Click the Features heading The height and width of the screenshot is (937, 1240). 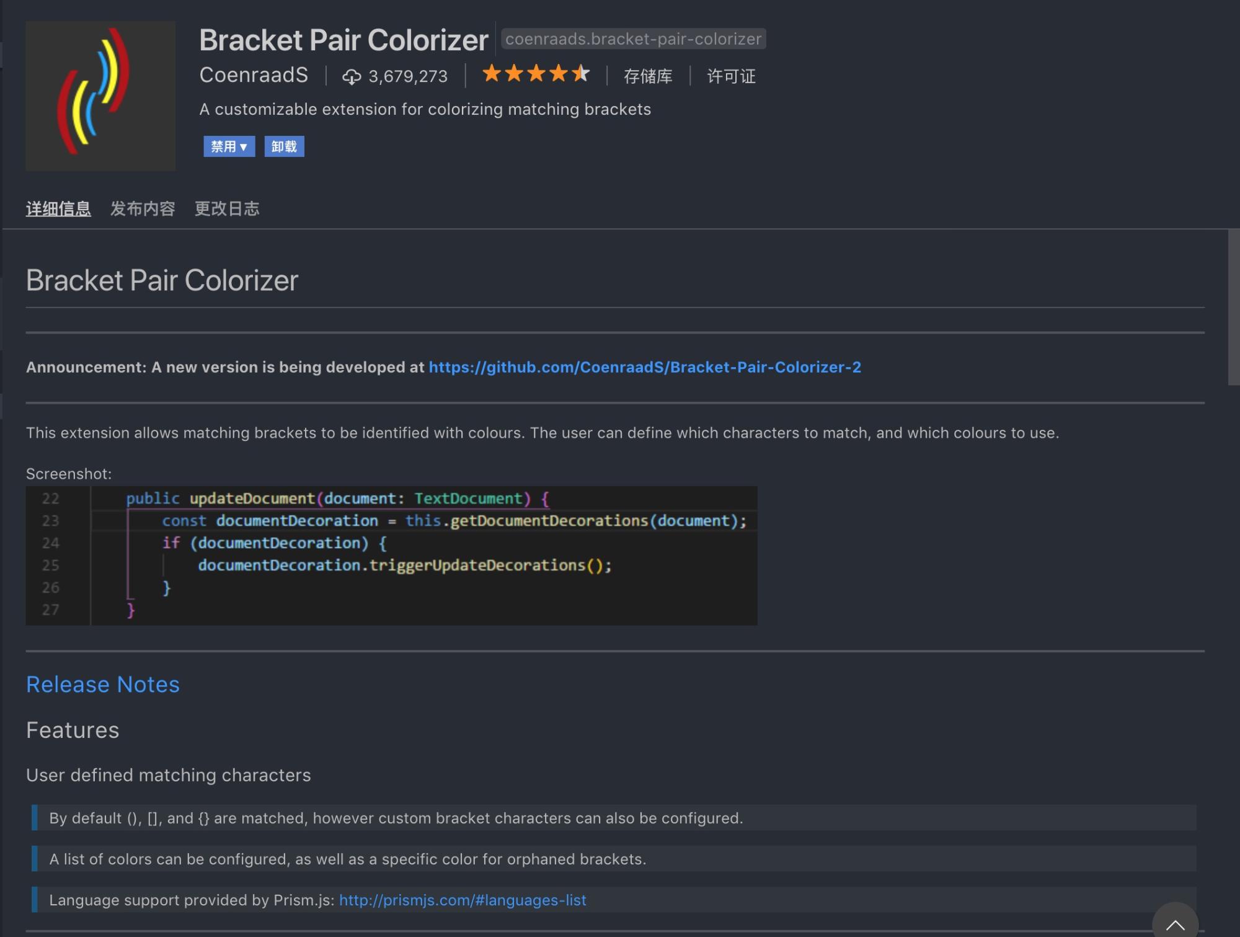(x=73, y=731)
